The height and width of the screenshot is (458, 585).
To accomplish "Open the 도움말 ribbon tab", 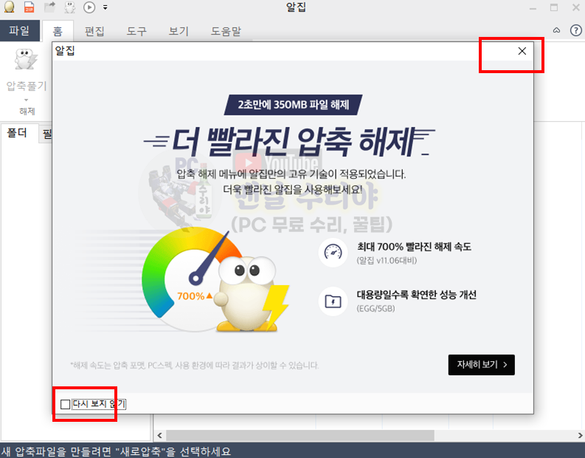I will pos(226,31).
